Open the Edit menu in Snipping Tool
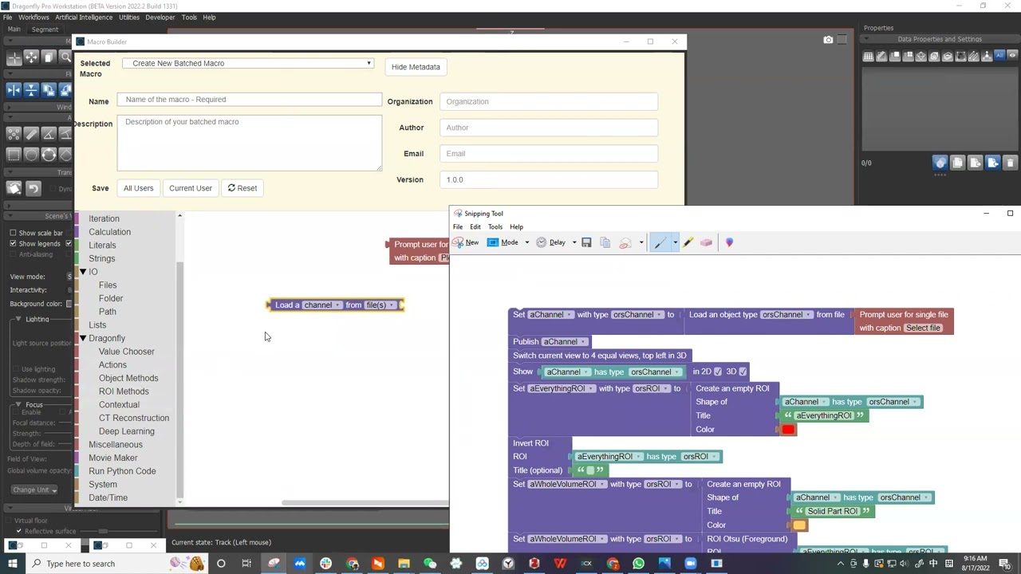1021x574 pixels. coord(475,227)
